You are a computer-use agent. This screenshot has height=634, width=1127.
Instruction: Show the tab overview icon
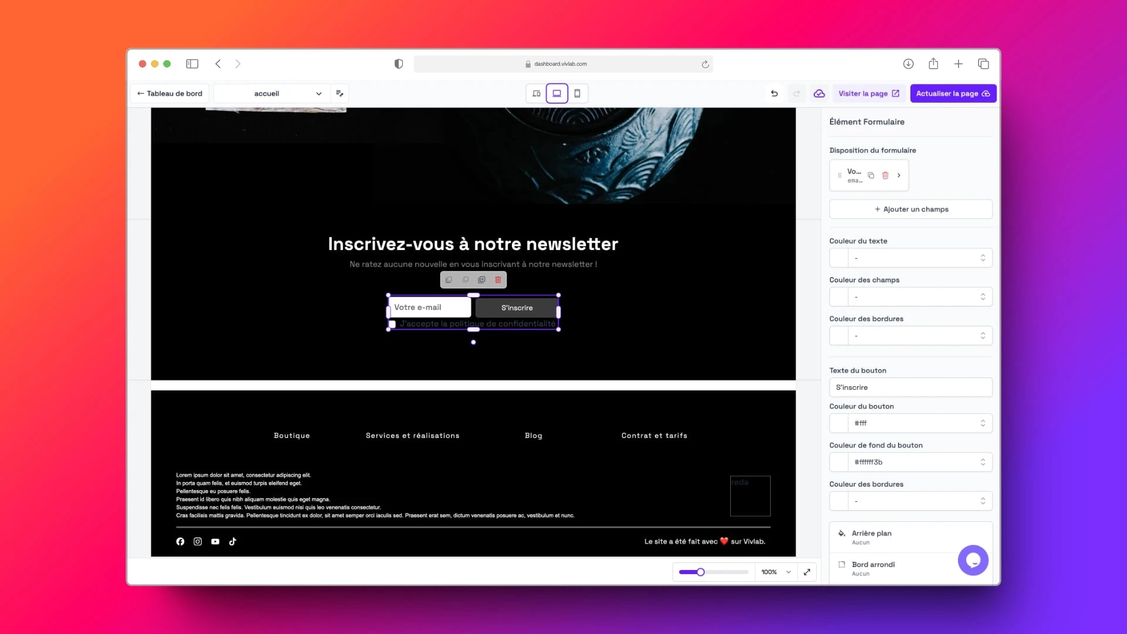(x=983, y=64)
